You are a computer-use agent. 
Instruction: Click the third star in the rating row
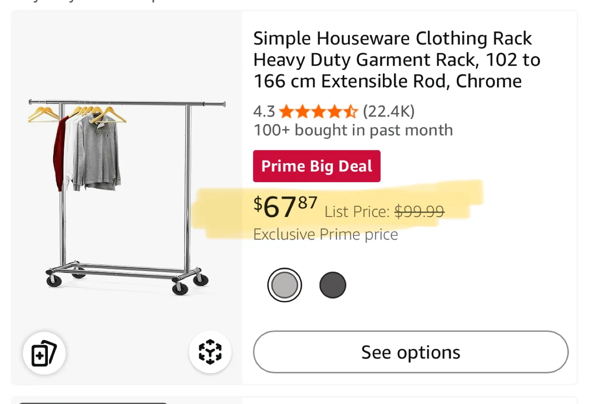(318, 111)
